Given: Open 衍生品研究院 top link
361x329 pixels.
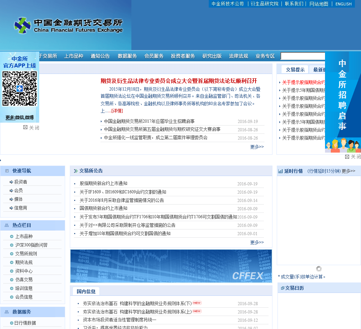Looking at the screenshot, I should (265, 4).
